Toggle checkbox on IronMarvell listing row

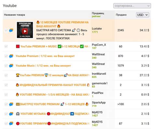[x=6, y=75]
